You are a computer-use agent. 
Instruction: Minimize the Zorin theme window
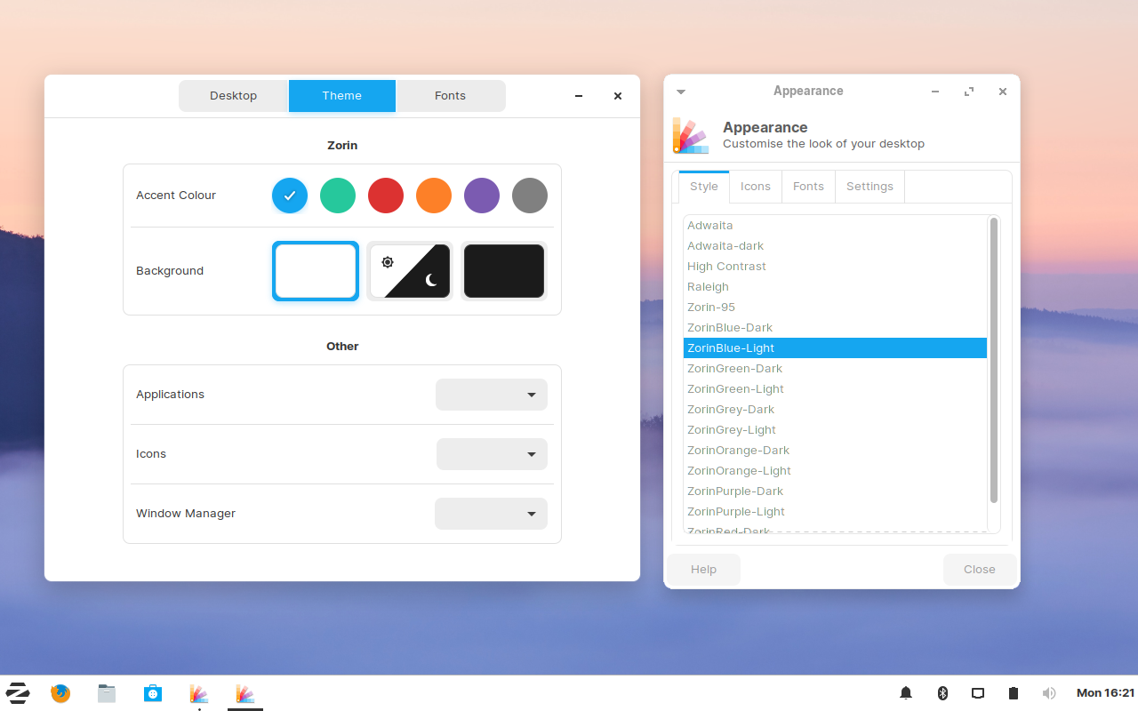click(579, 96)
